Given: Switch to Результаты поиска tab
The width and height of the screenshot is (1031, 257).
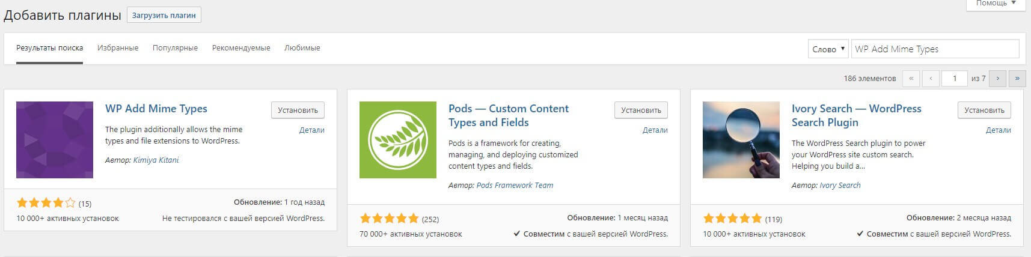Looking at the screenshot, I should click(x=49, y=48).
